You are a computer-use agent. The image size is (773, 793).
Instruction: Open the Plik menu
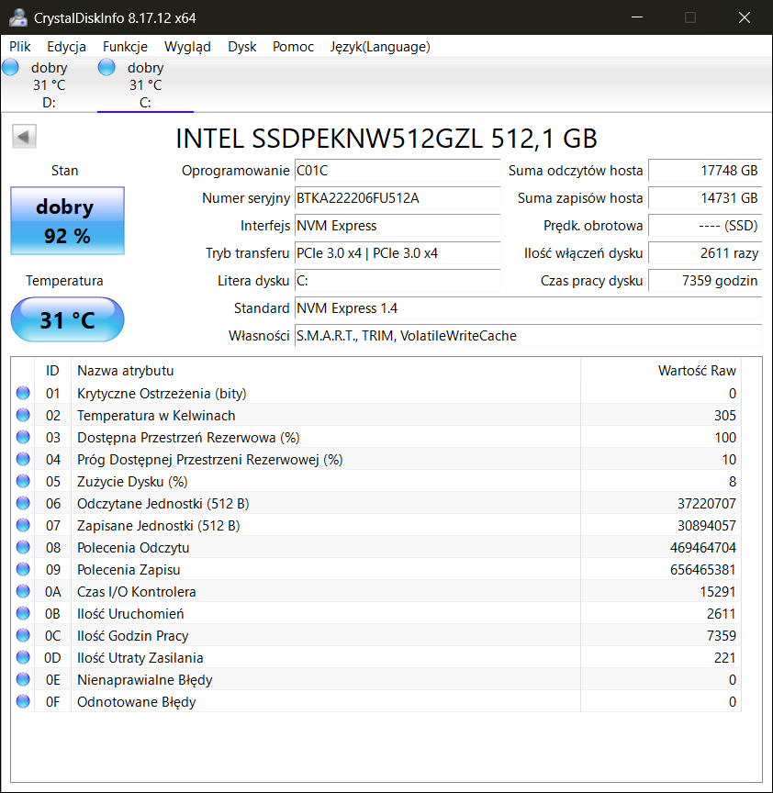(20, 47)
